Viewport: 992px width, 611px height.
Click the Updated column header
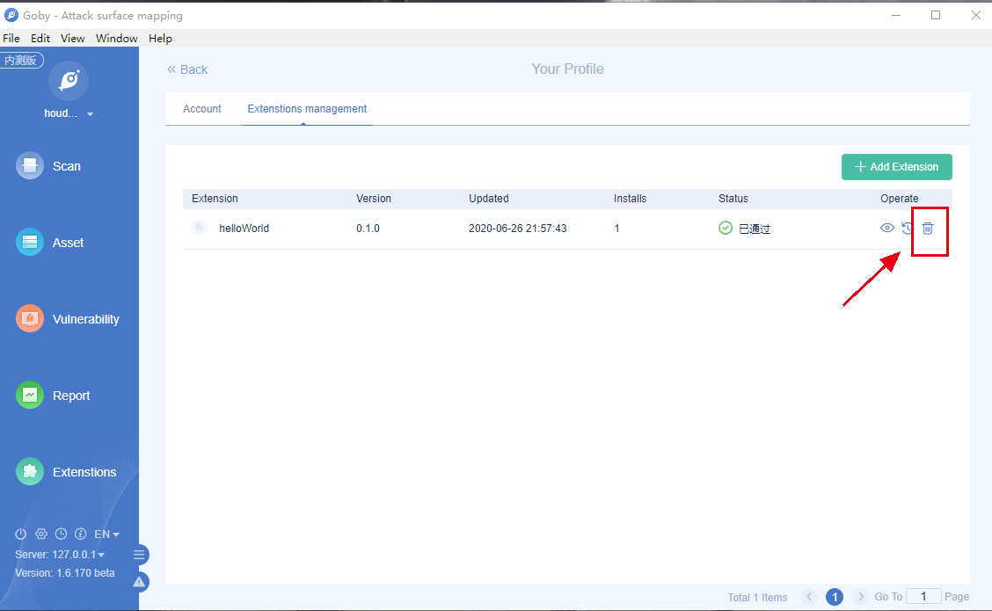coord(488,199)
